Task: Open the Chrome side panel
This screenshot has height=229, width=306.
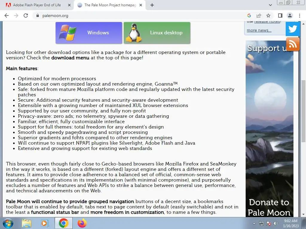Action: click(280, 16)
